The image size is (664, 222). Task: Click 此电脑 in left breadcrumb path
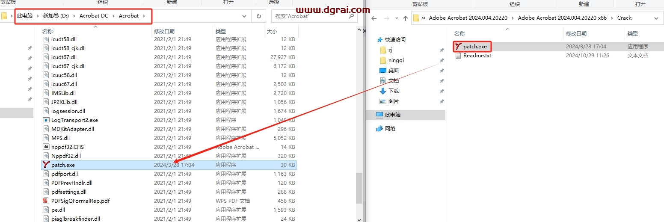click(25, 16)
